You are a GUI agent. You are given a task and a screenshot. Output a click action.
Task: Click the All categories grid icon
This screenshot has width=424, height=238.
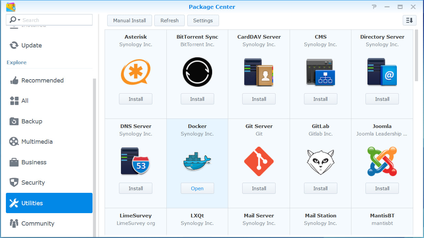pos(14,101)
